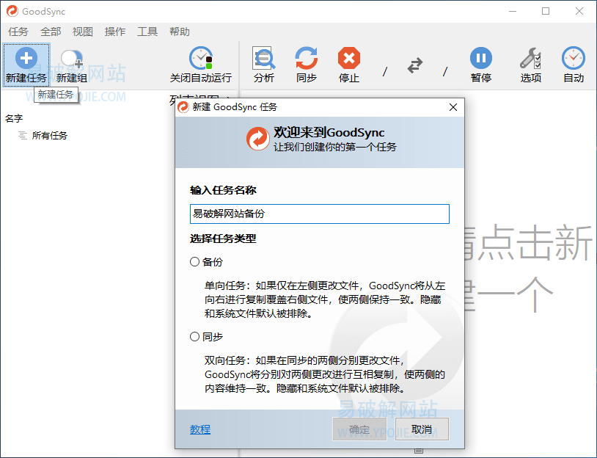Screen dimensions: 597x458
Task: Maximize the GoodSync main window
Action: coord(546,12)
